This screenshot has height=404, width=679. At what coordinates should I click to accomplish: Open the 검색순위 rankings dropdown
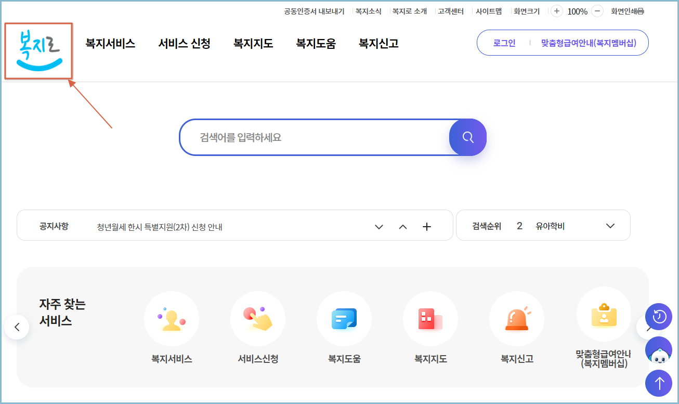coord(610,225)
